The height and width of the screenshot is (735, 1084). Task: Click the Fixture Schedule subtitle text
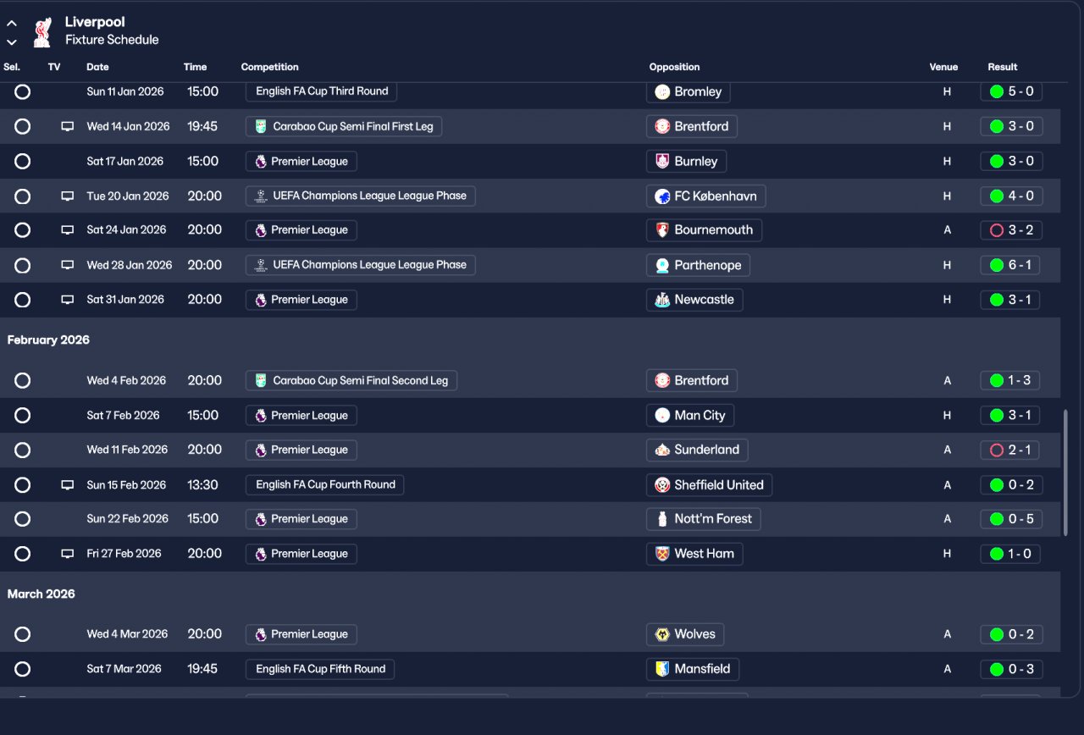coord(112,40)
